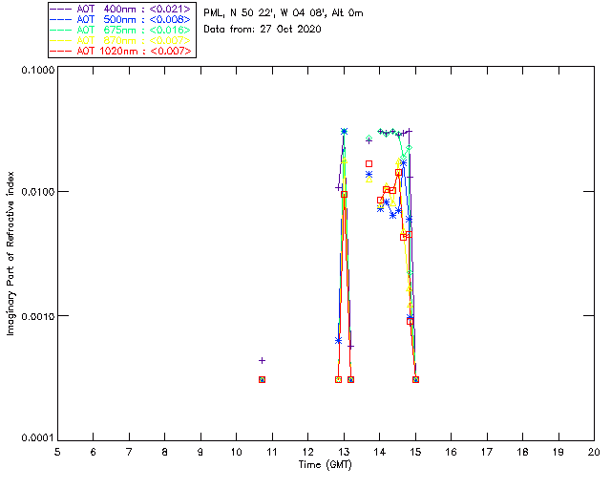Viewport: 611px width, 489px height.
Task: Click the AOT 675nm legend entry
Action: pyautogui.click(x=121, y=30)
